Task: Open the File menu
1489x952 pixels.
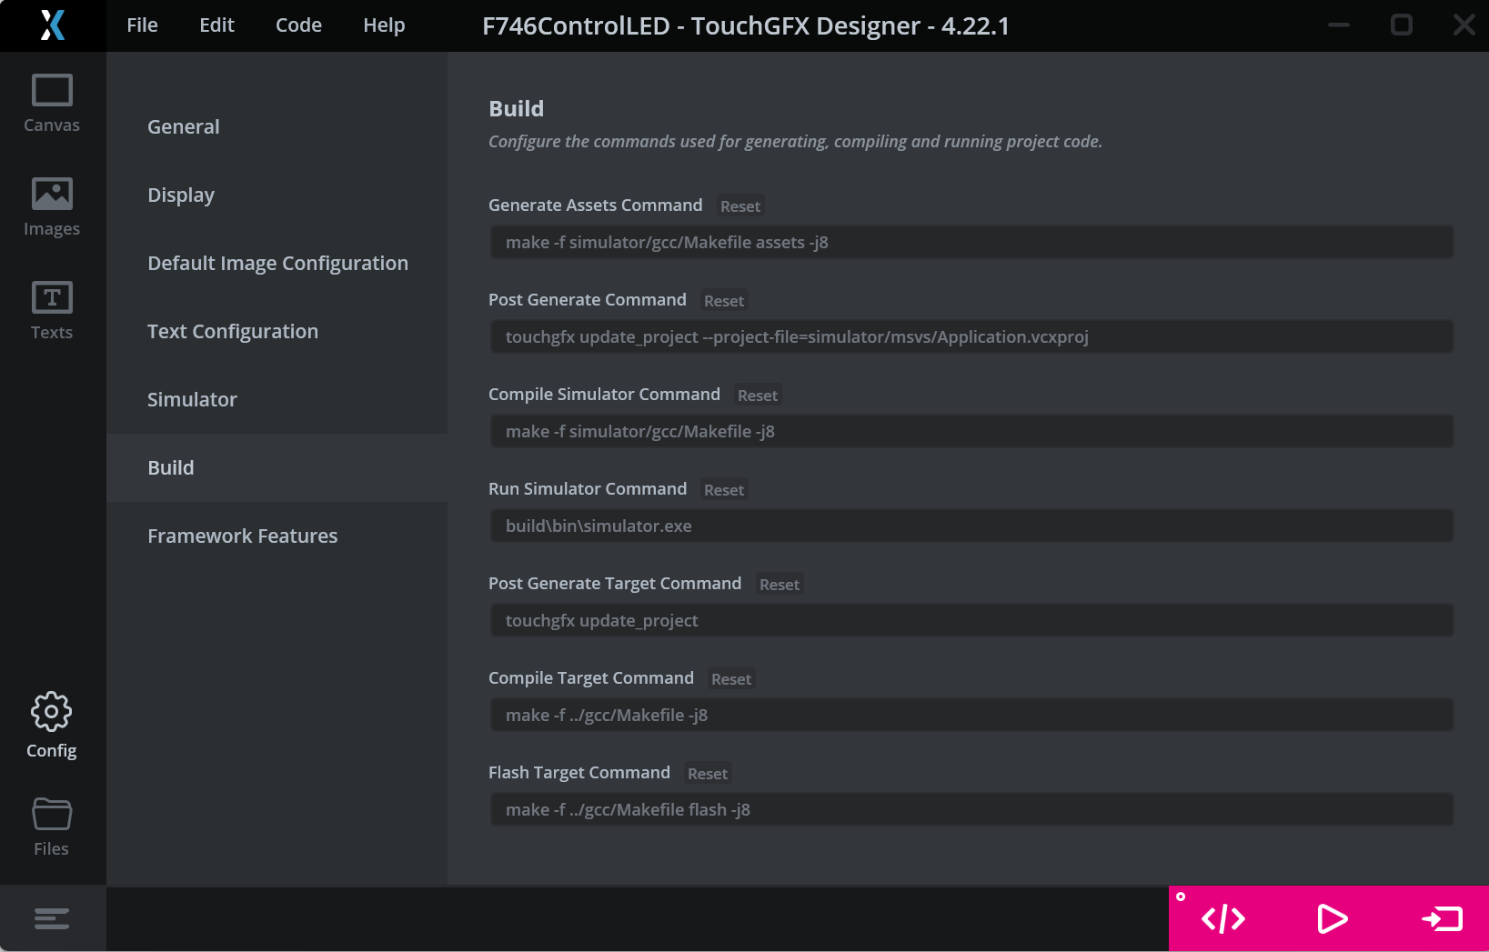Action: [142, 25]
